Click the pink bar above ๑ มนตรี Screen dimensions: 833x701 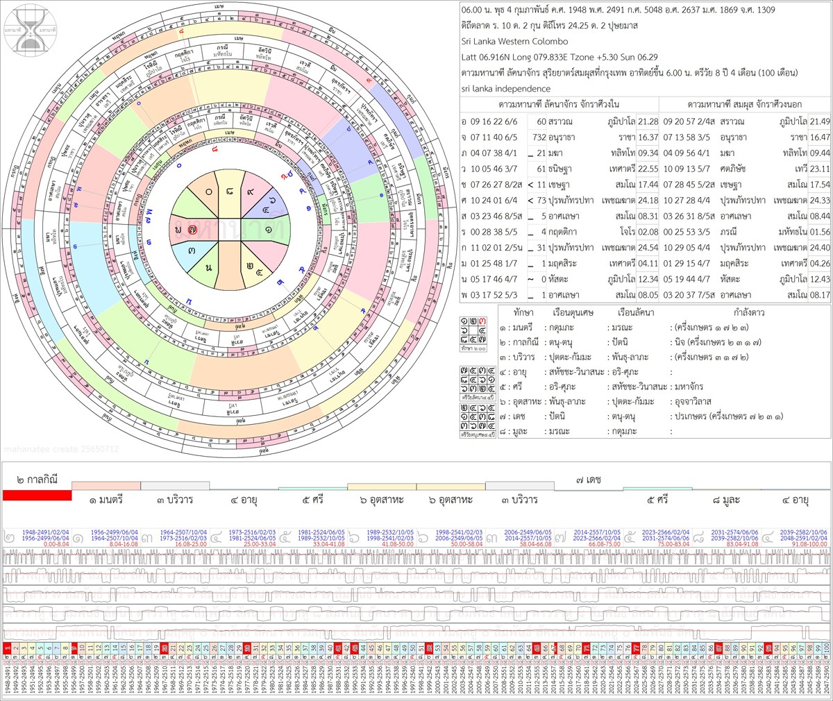tap(106, 486)
